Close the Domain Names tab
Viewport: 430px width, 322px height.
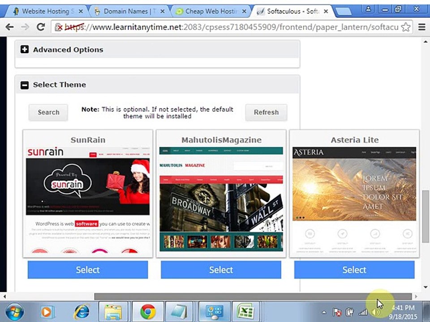coord(162,11)
